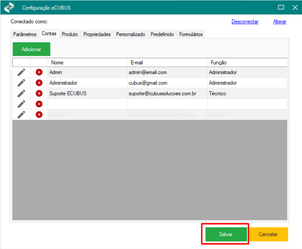Select the Personalizado tab

point(130,34)
